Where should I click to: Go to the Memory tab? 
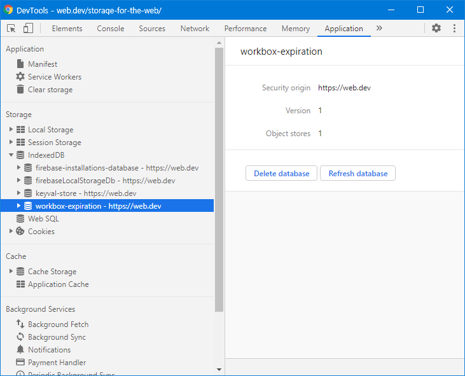(296, 29)
